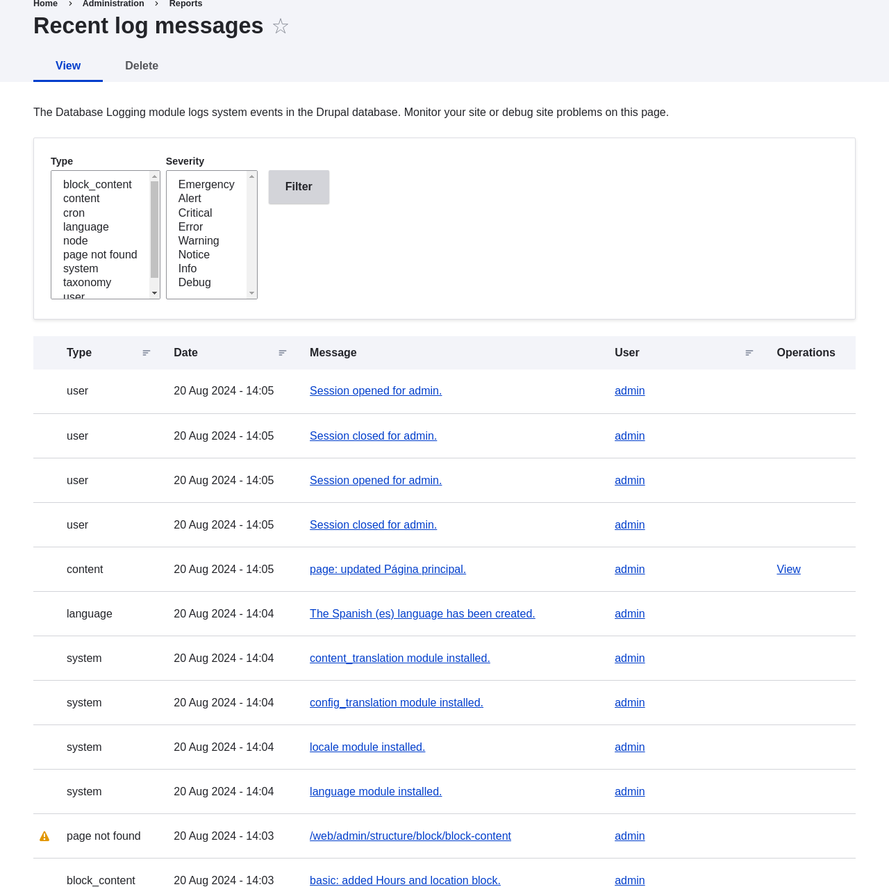Viewport: 889px width, 887px height.
Task: Click Type column header text
Action: (79, 353)
